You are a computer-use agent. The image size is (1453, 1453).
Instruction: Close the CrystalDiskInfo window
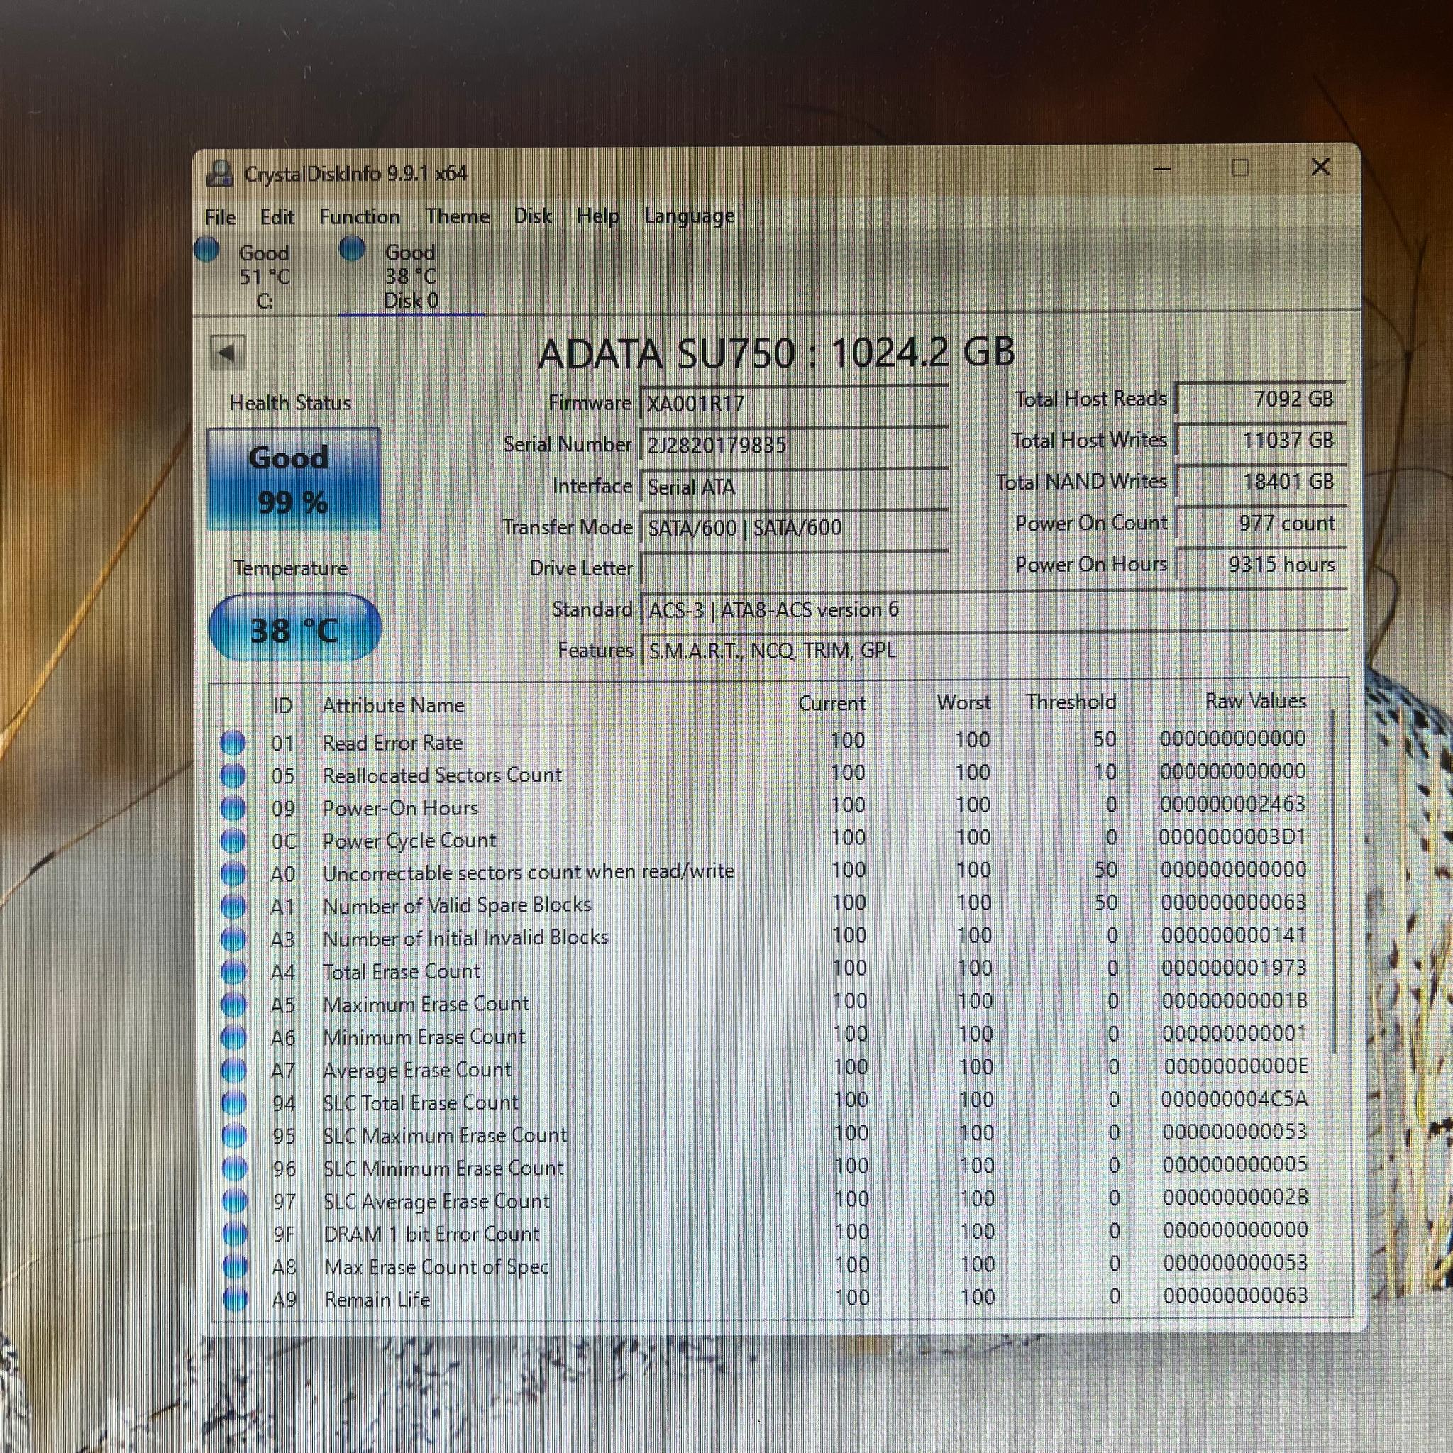pos(1320,167)
